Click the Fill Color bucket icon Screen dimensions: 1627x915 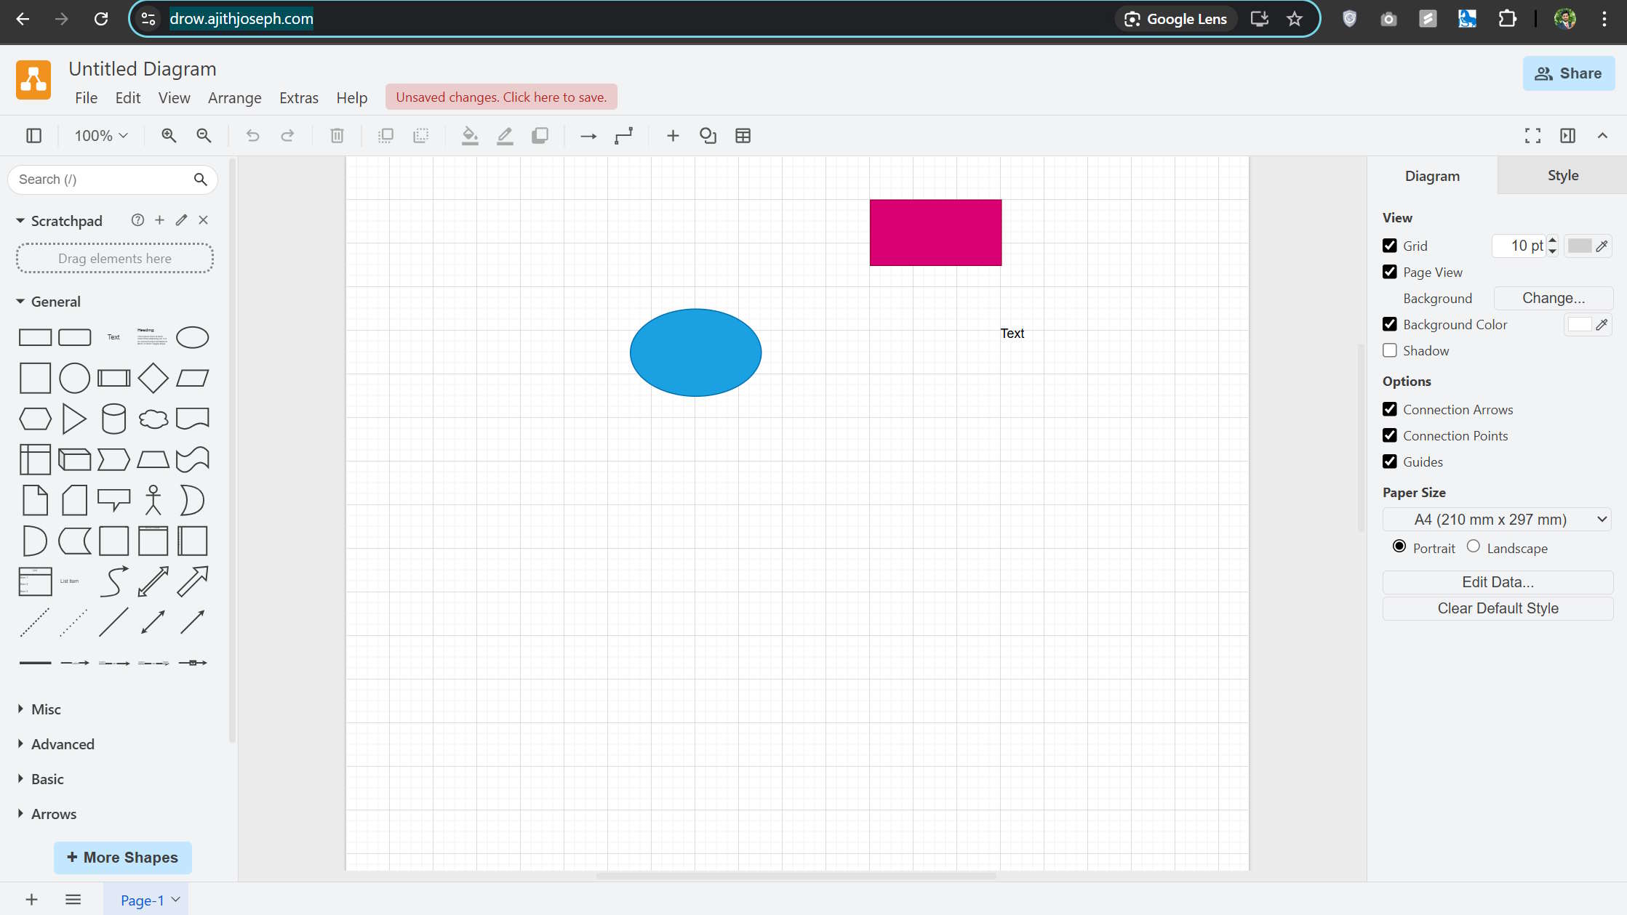click(x=470, y=136)
